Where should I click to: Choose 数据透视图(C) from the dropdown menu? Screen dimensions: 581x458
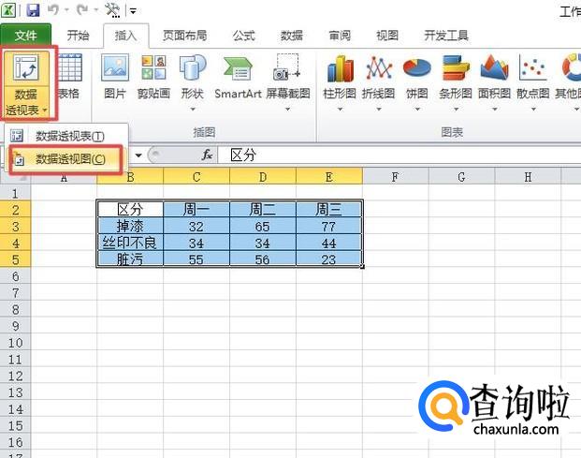tap(65, 159)
